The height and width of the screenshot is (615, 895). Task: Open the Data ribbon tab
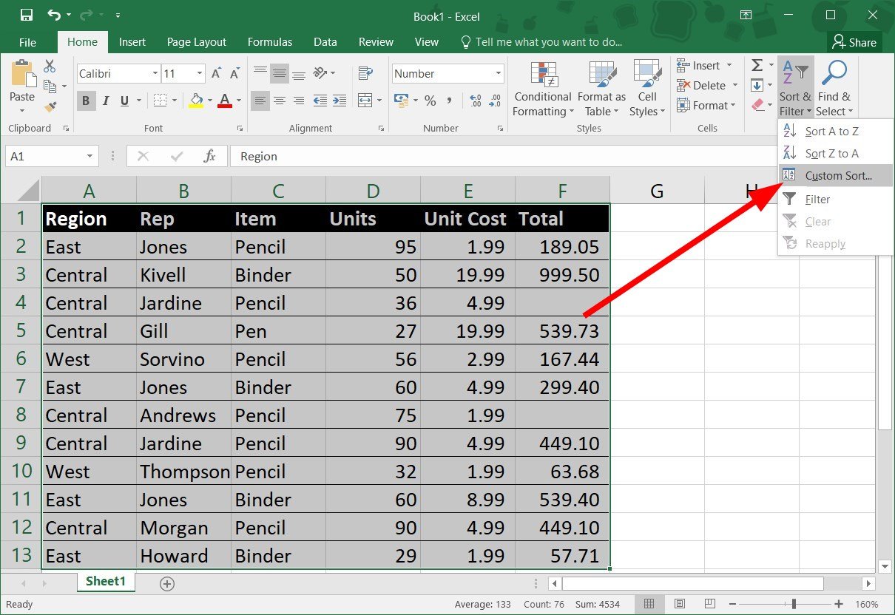coord(325,42)
